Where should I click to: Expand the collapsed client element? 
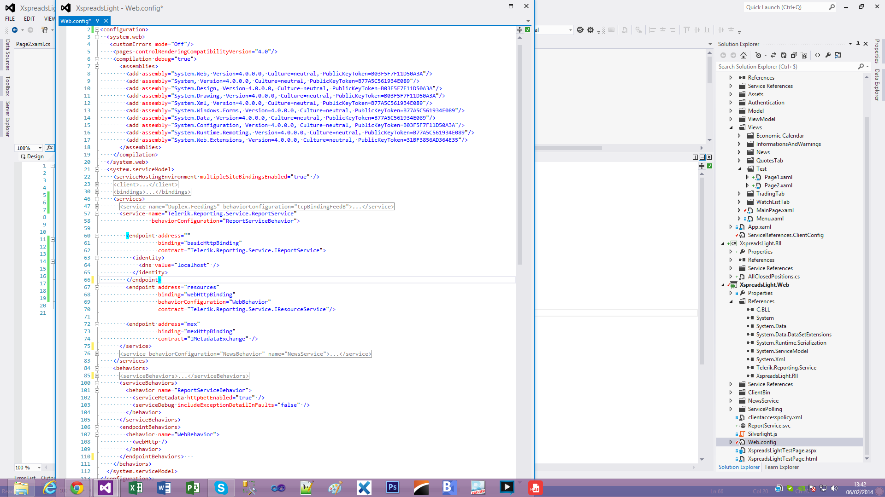point(97,184)
